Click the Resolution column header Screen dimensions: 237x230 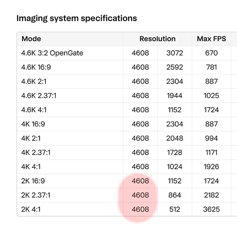coord(157,39)
